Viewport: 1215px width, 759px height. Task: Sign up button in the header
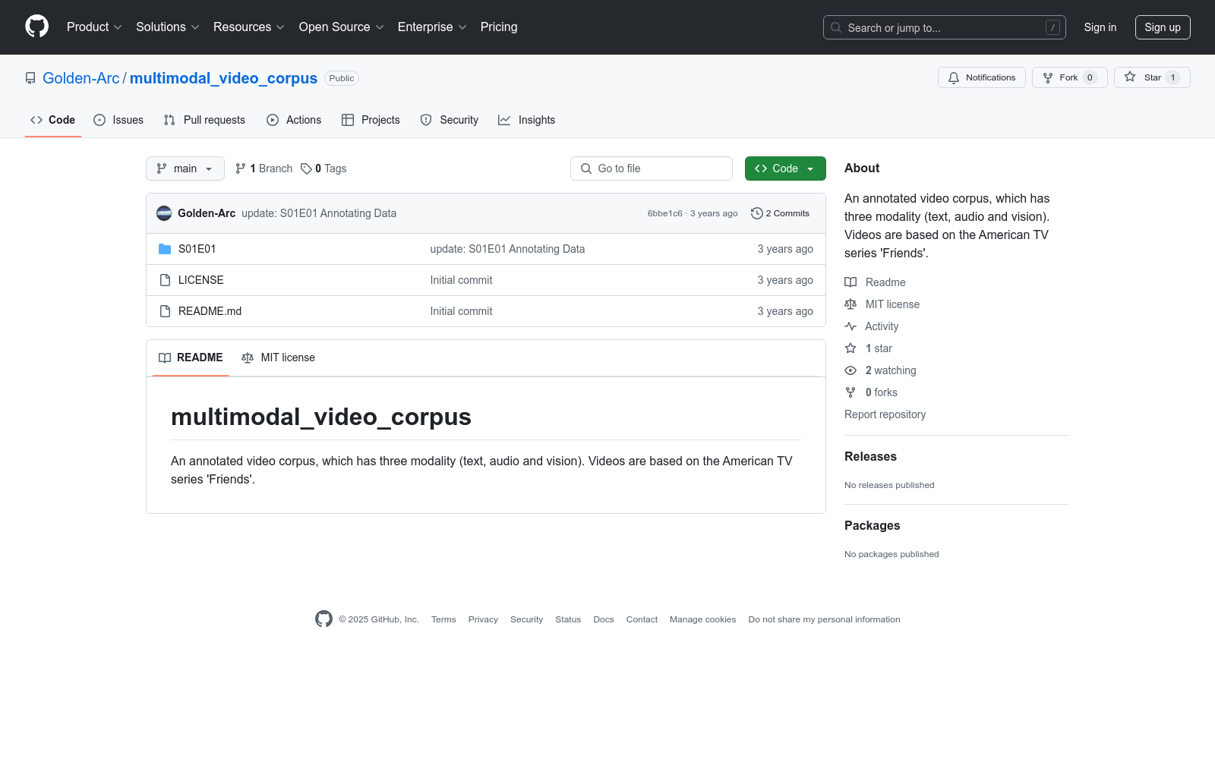pyautogui.click(x=1163, y=27)
